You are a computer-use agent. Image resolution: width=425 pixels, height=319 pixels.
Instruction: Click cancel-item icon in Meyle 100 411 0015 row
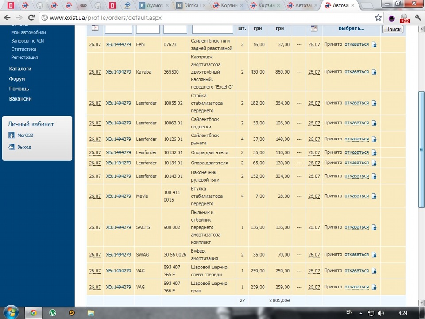click(374, 196)
